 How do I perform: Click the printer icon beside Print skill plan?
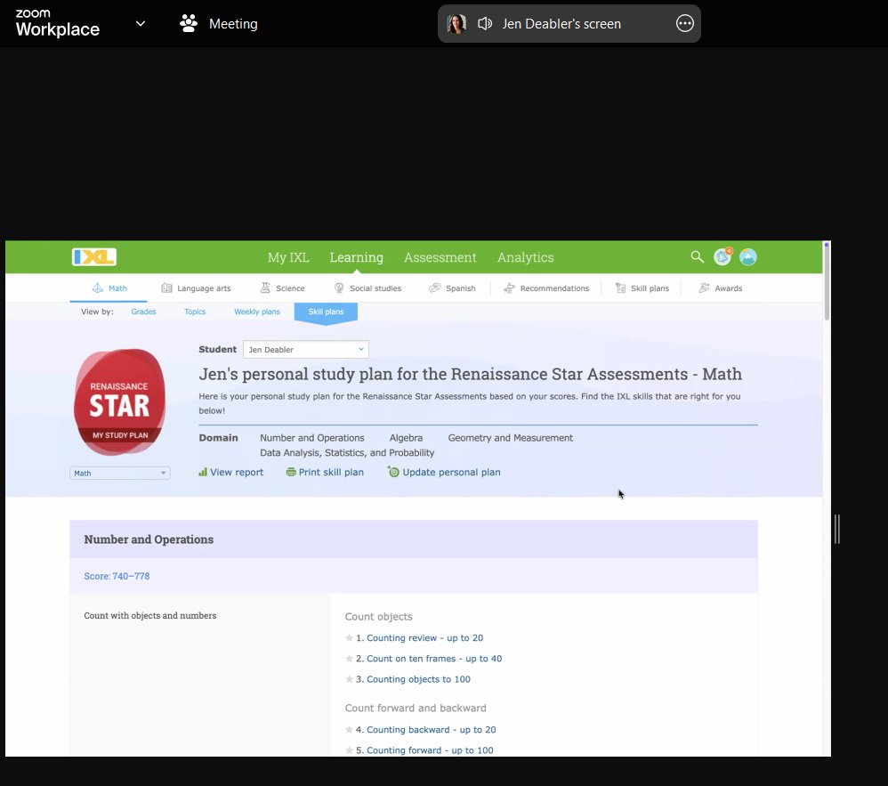(291, 472)
